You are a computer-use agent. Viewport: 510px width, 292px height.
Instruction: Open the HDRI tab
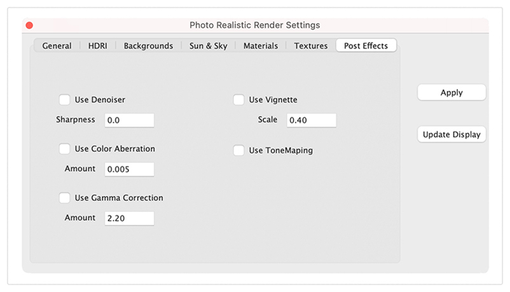point(97,46)
